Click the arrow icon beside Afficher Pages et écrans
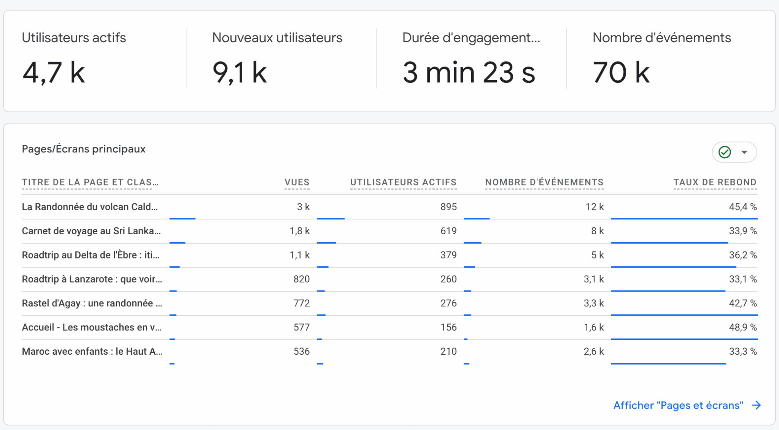Image resolution: width=779 pixels, height=430 pixels. pos(756,405)
